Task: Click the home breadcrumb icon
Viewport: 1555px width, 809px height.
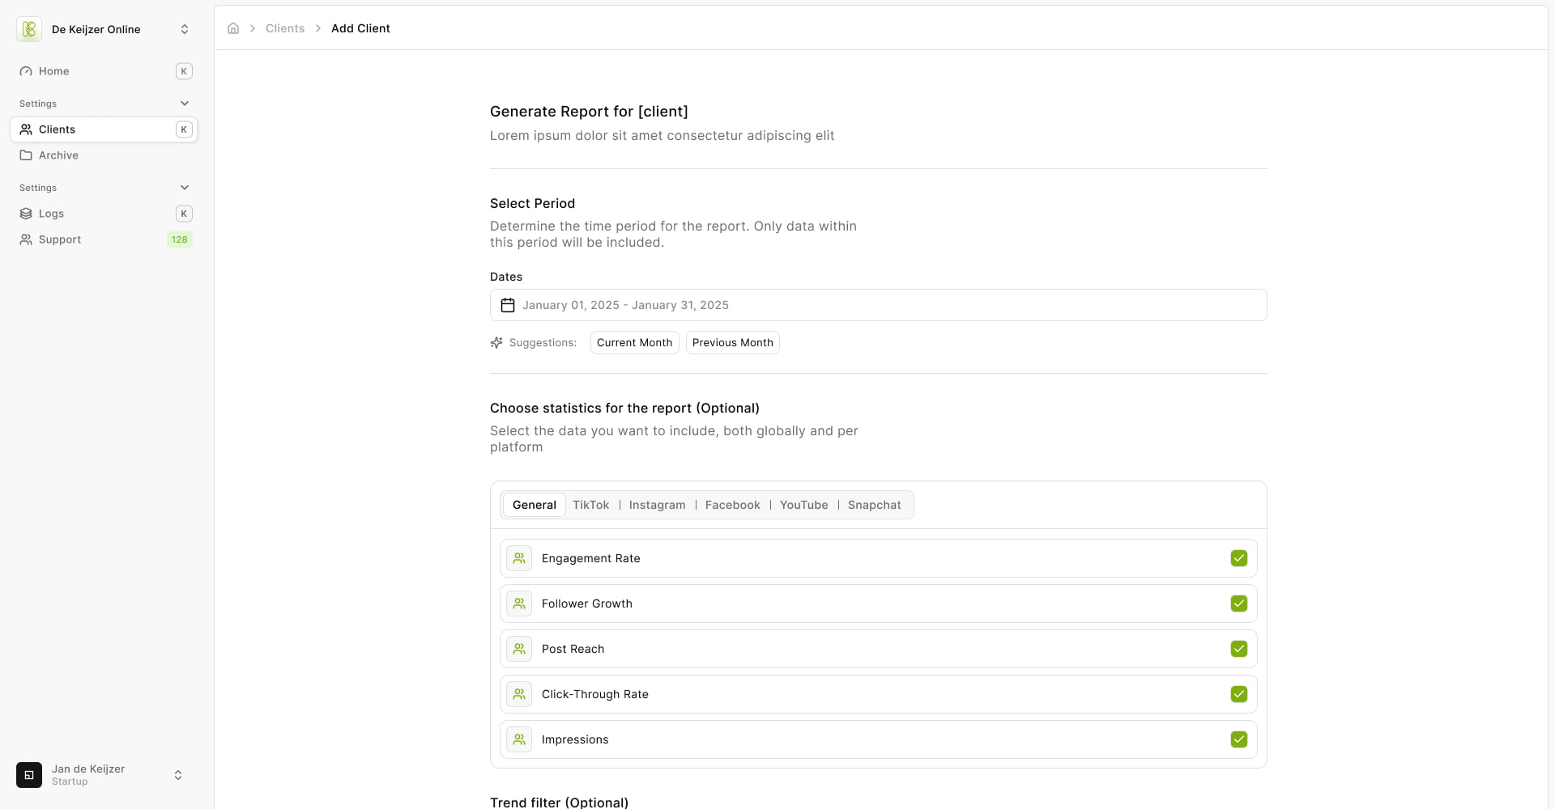Action: 233,28
